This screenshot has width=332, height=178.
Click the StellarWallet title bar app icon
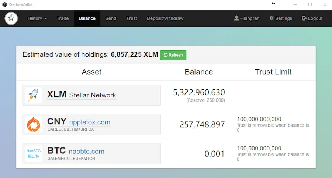[x=4, y=4]
